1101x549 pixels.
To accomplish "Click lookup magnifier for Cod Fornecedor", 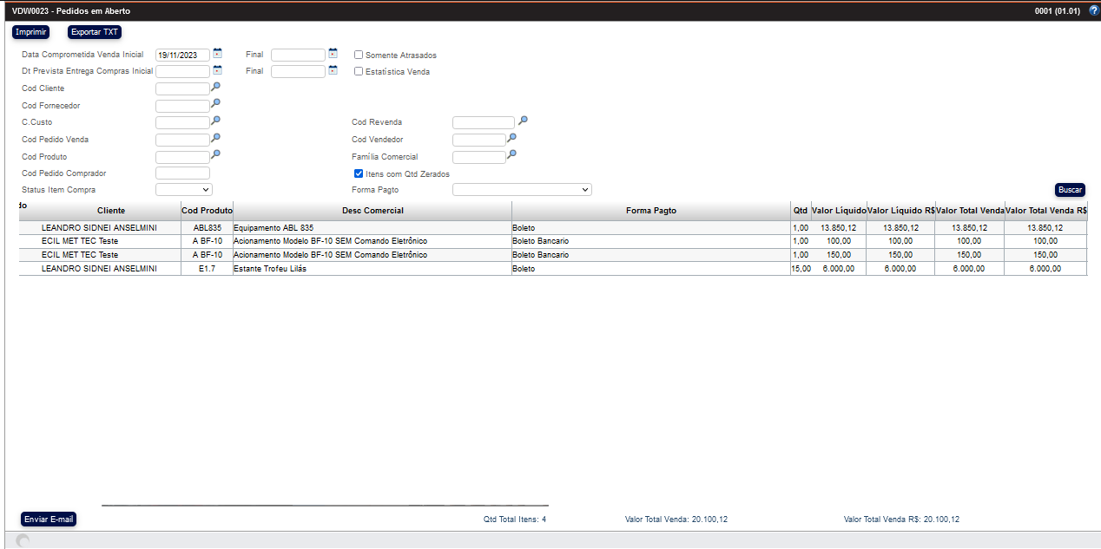I will click(216, 103).
